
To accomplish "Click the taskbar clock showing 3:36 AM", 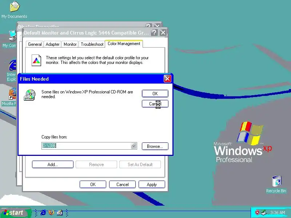I will pyautogui.click(x=278, y=213).
